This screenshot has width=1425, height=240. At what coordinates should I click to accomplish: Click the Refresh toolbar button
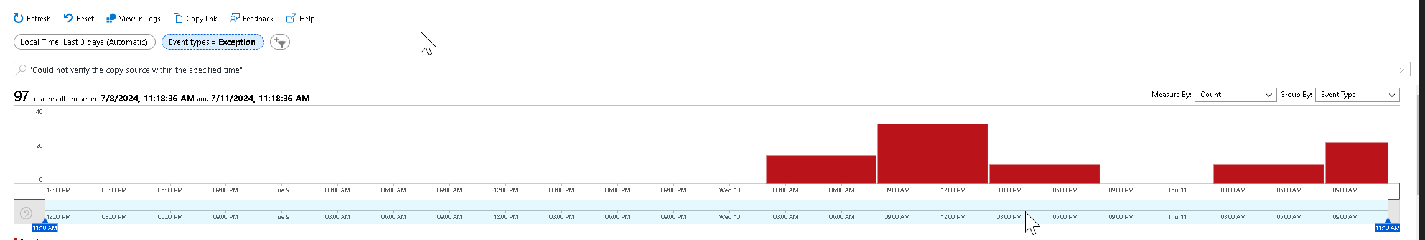coord(32,19)
